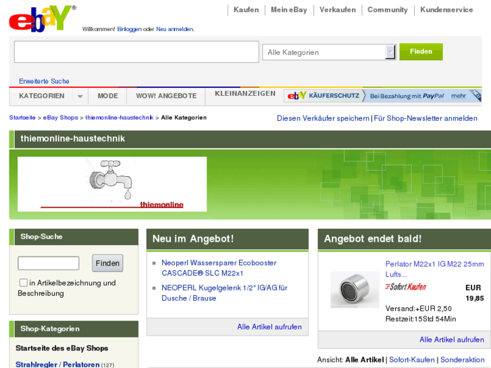The width and height of the screenshot is (491, 368).
Task: Open the Kaufen menu
Action: pos(246,9)
